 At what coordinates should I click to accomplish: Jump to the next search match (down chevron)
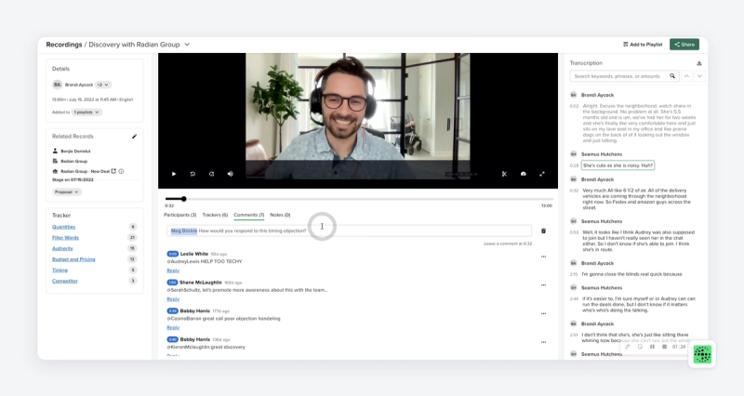[x=699, y=76]
